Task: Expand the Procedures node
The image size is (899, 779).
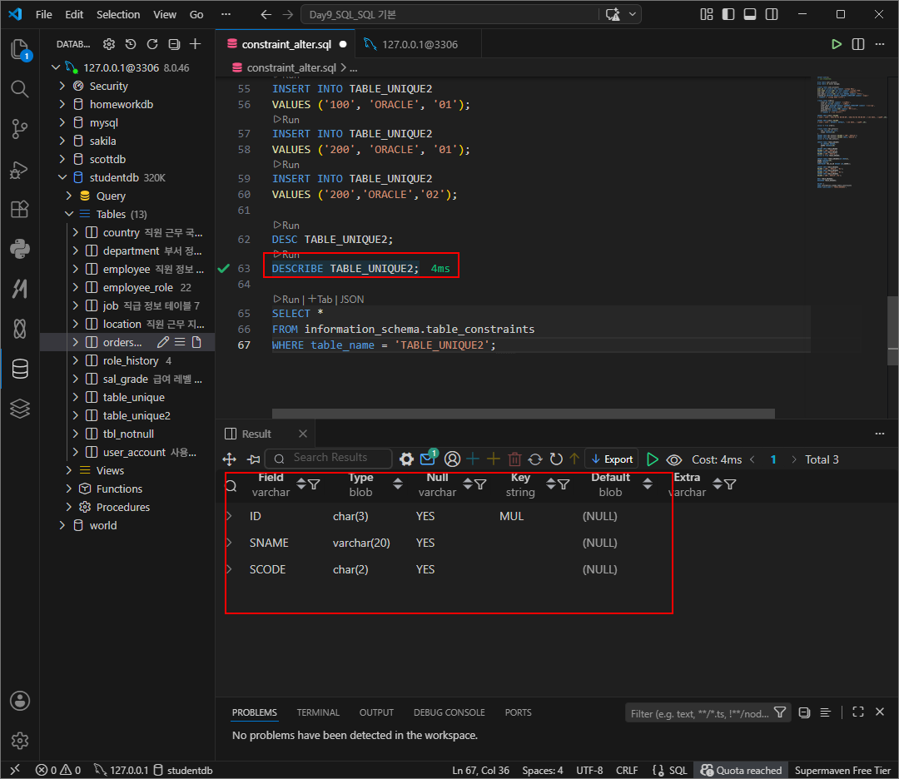Action: point(69,508)
